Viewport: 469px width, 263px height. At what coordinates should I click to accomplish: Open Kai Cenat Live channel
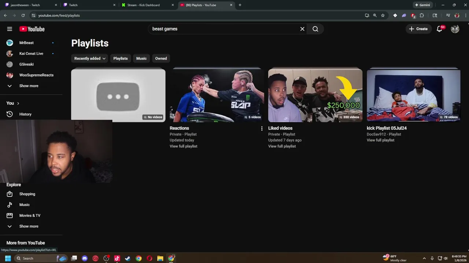click(x=31, y=54)
